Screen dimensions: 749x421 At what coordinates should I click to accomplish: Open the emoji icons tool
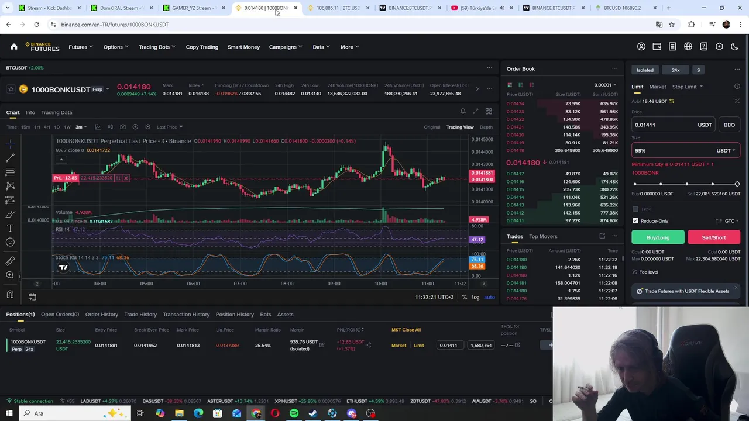tap(10, 242)
